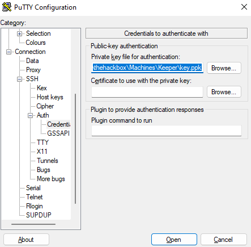
Task: Open the Data settings
Action: (x=32, y=61)
